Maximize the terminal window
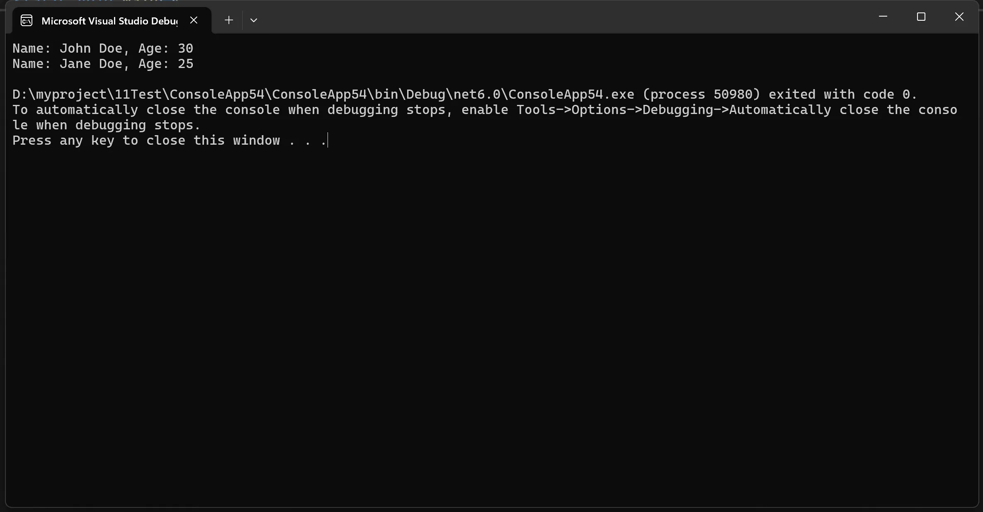983x512 pixels. [x=921, y=17]
